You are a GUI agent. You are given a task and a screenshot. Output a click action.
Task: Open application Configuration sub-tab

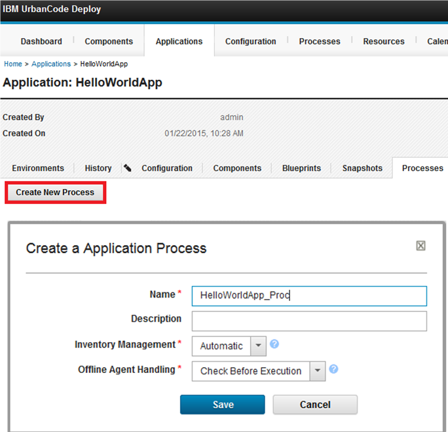point(167,168)
